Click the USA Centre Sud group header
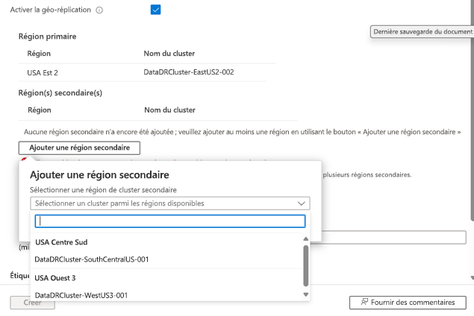 tap(61, 242)
